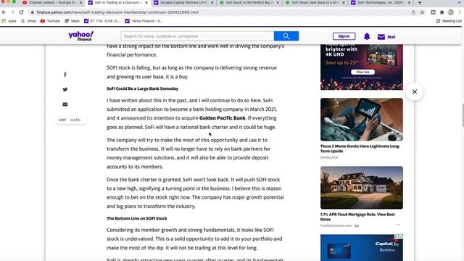Open the YouTube bookmark
The image size is (464, 261).
pos(50,21)
